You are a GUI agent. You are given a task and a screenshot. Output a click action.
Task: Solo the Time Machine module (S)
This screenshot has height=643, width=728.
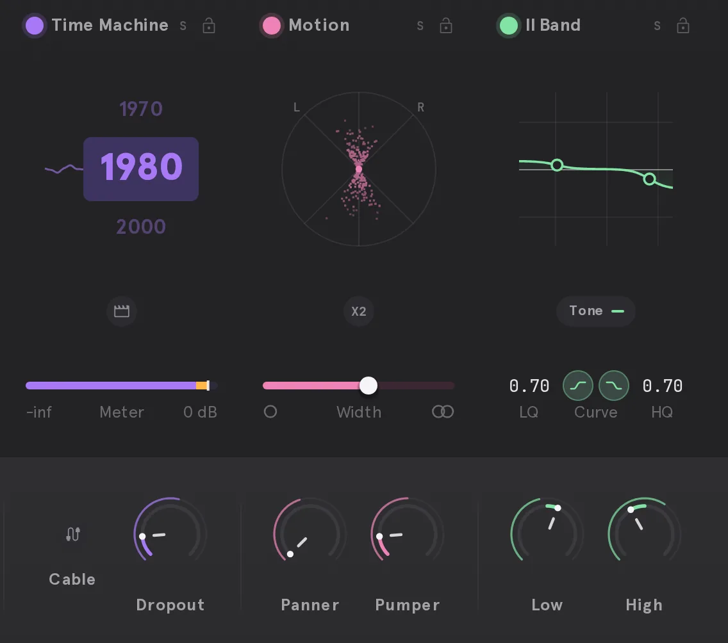point(183,26)
